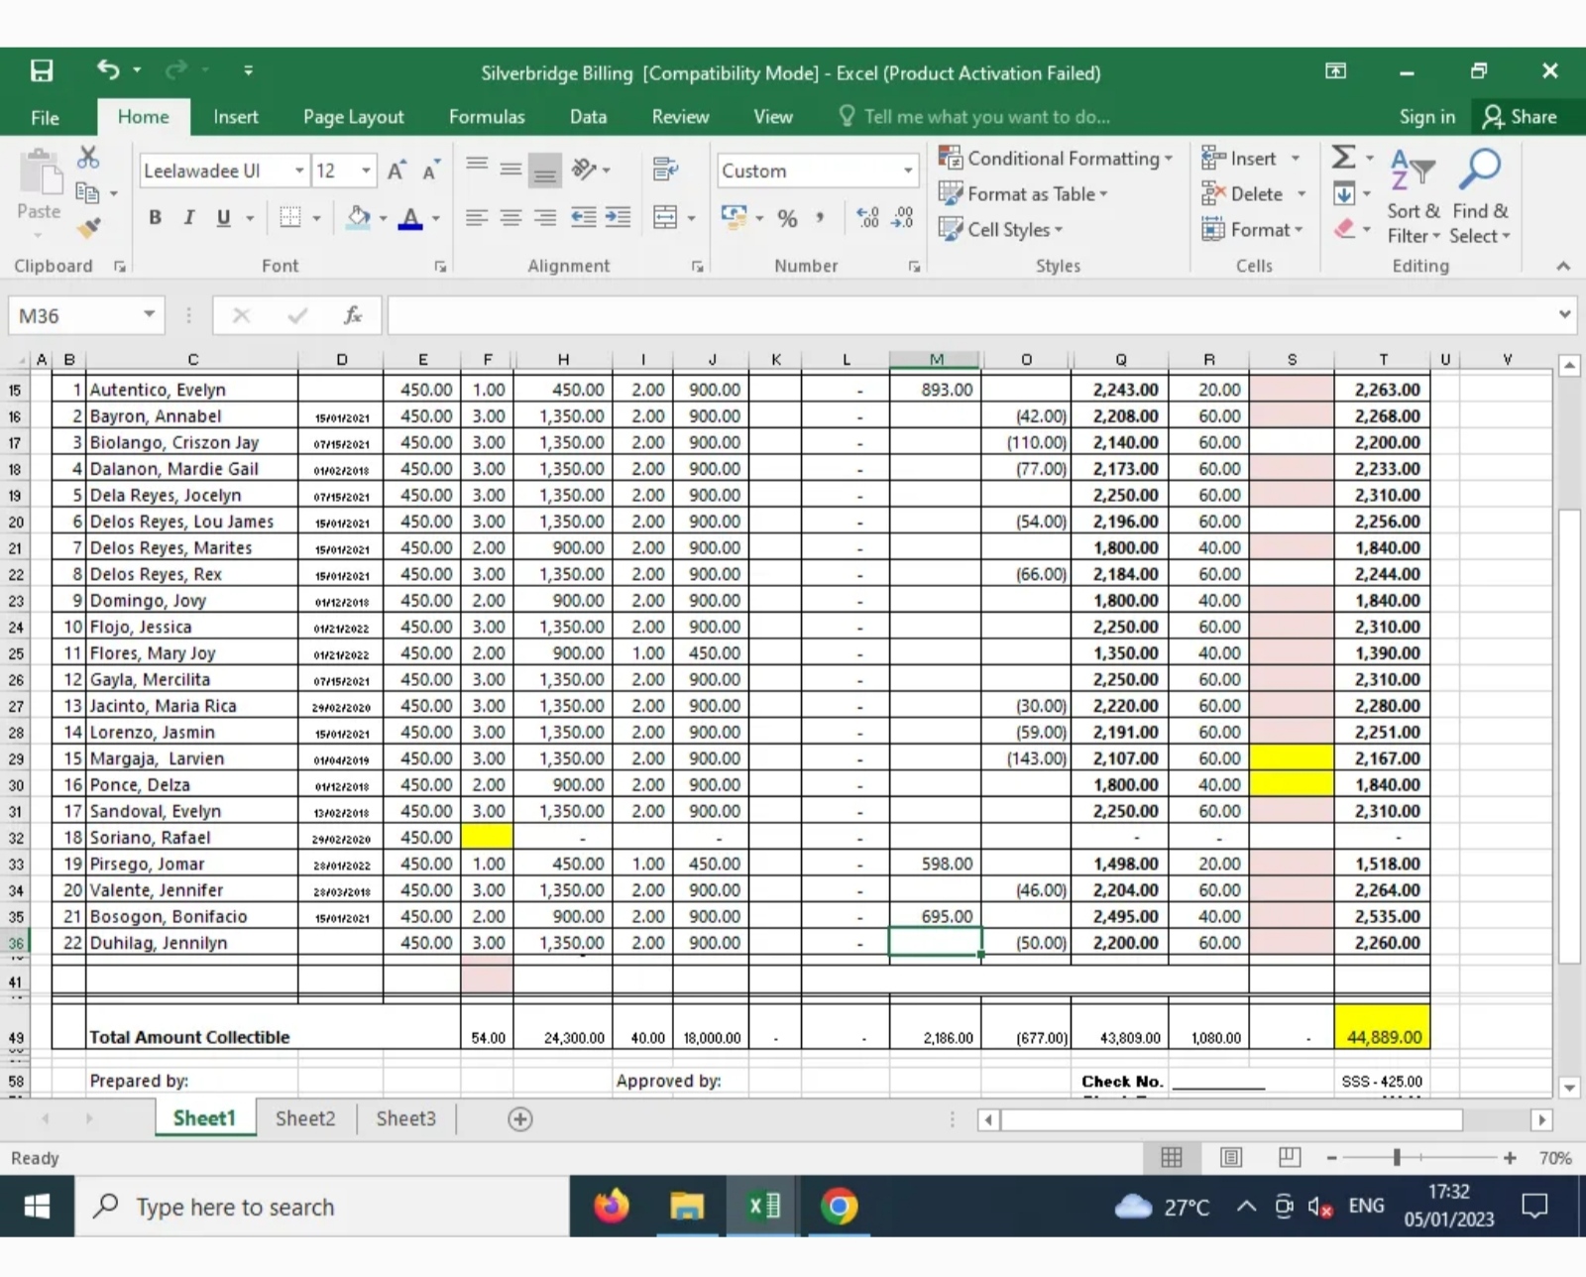Click the Format Painter brush icon
The height and width of the screenshot is (1277, 1586).
pos(89,229)
